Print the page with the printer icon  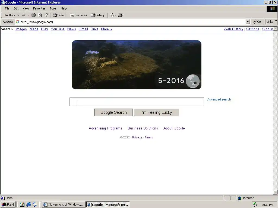click(x=120, y=15)
